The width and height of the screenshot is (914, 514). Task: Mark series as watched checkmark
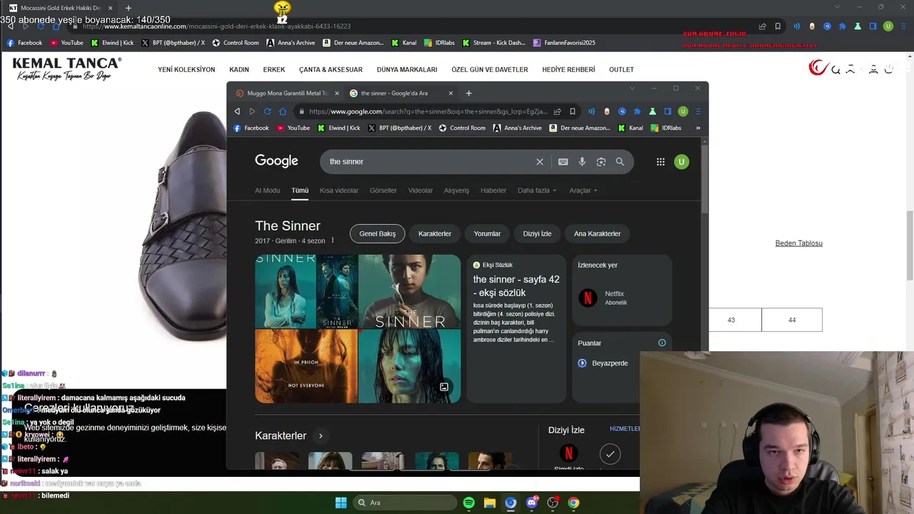point(610,453)
